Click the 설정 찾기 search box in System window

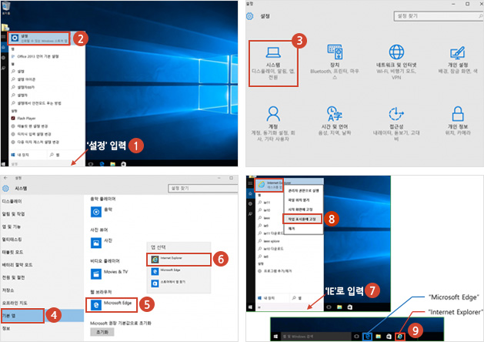203,188
